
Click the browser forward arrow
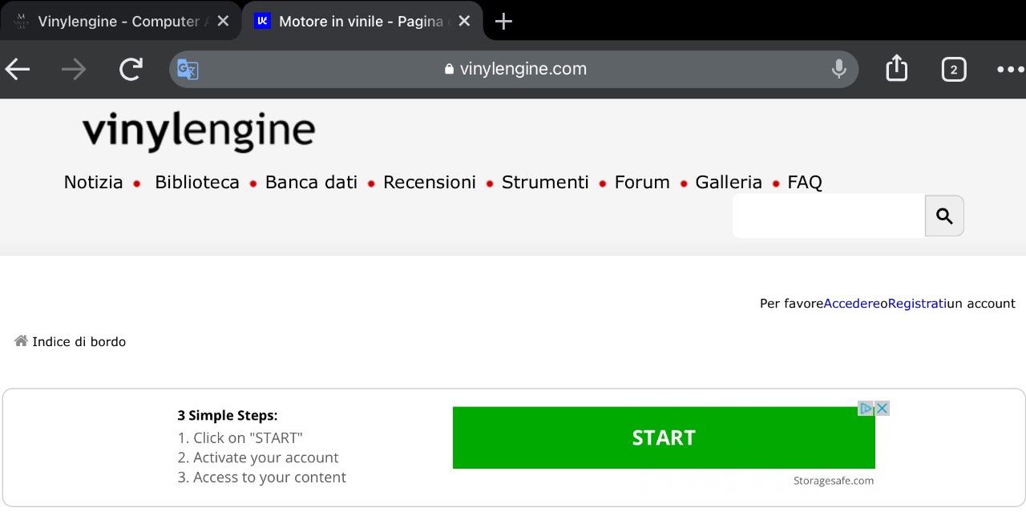74,70
